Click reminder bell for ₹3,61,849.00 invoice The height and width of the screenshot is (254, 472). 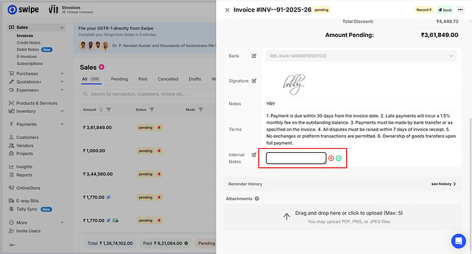159,128
